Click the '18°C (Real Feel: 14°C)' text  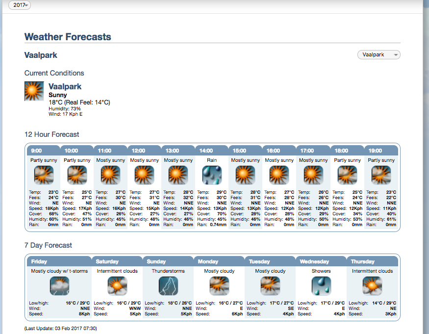79,103
